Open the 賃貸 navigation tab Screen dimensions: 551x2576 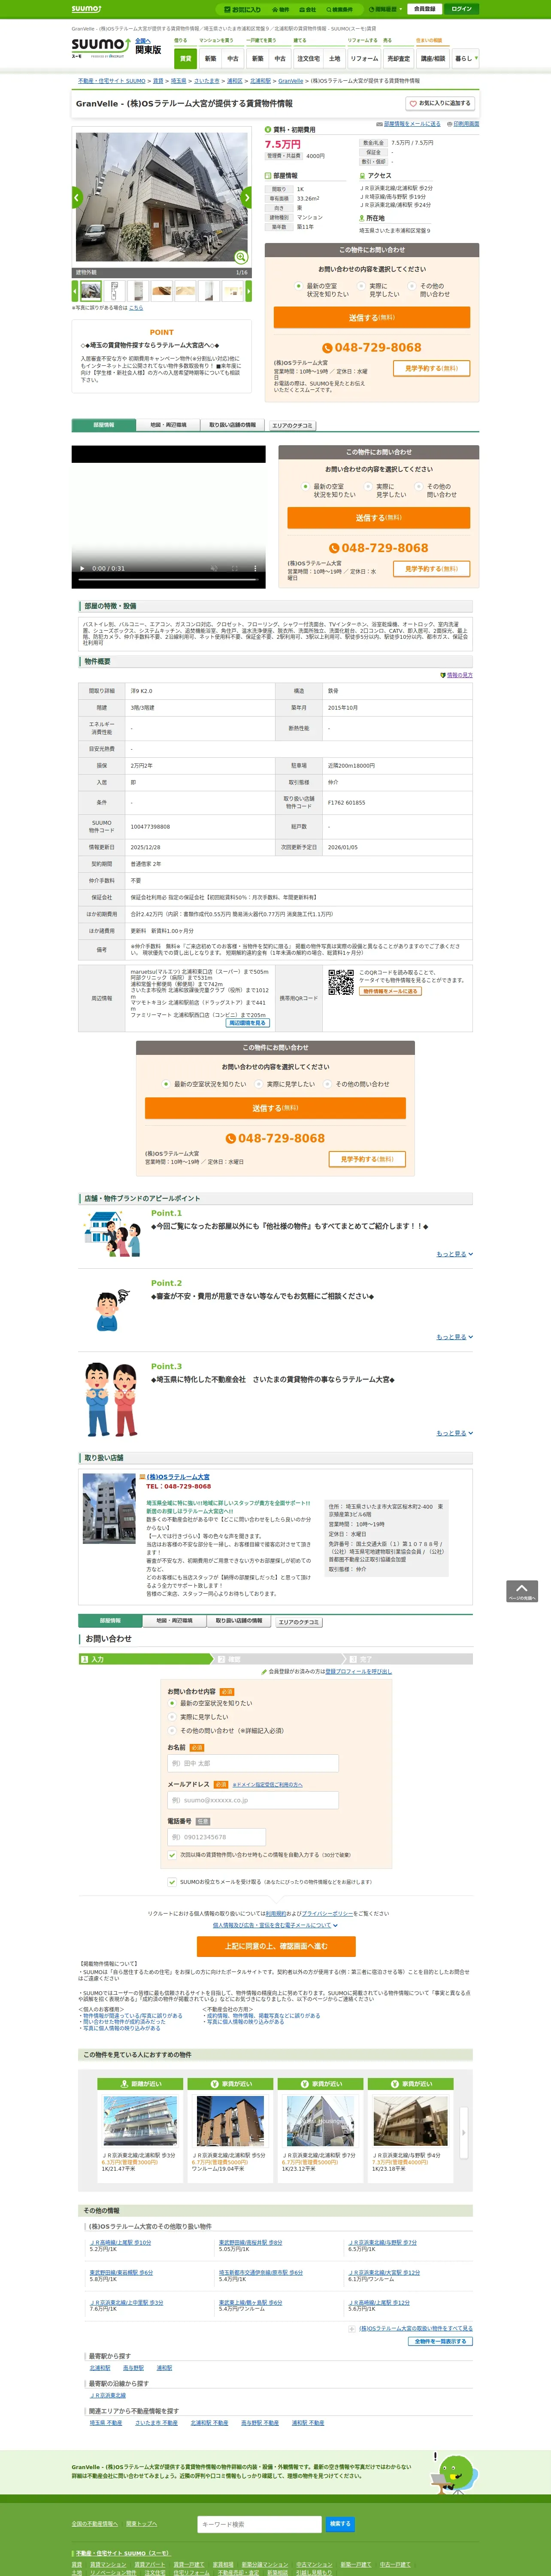(185, 59)
